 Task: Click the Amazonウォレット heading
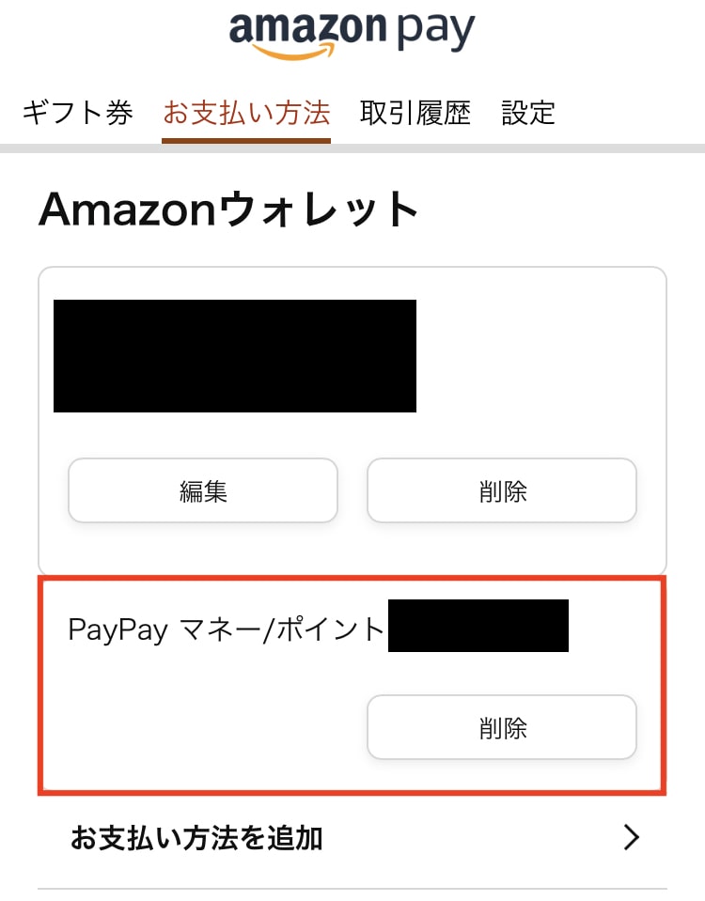tap(228, 210)
